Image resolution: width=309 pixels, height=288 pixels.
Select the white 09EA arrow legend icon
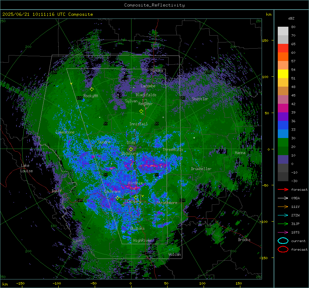pos(283,198)
